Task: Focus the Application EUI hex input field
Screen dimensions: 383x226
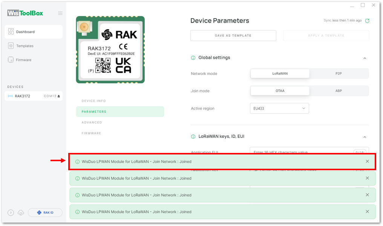Action: coord(309,151)
